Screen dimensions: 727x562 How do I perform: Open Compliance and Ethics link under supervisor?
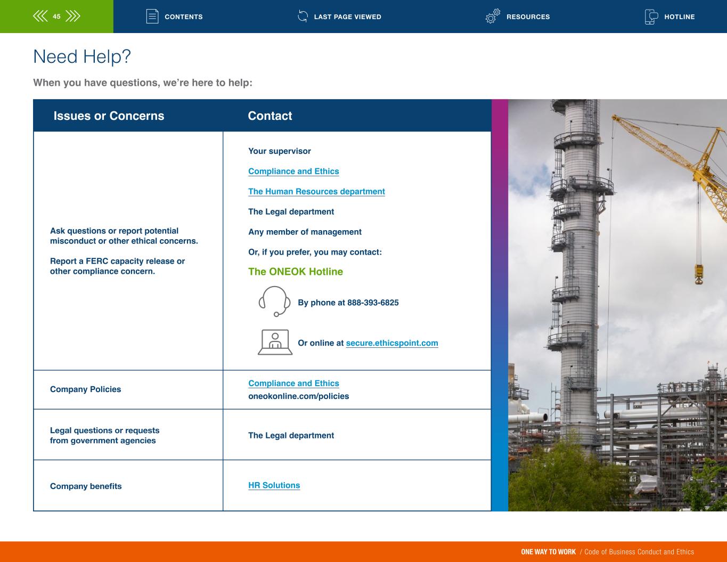coord(293,171)
